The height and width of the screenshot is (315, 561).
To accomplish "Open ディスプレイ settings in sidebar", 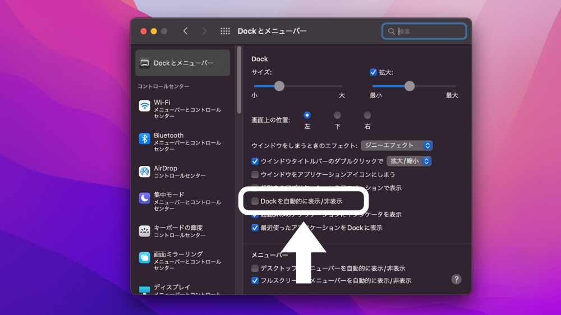I will pyautogui.click(x=182, y=290).
